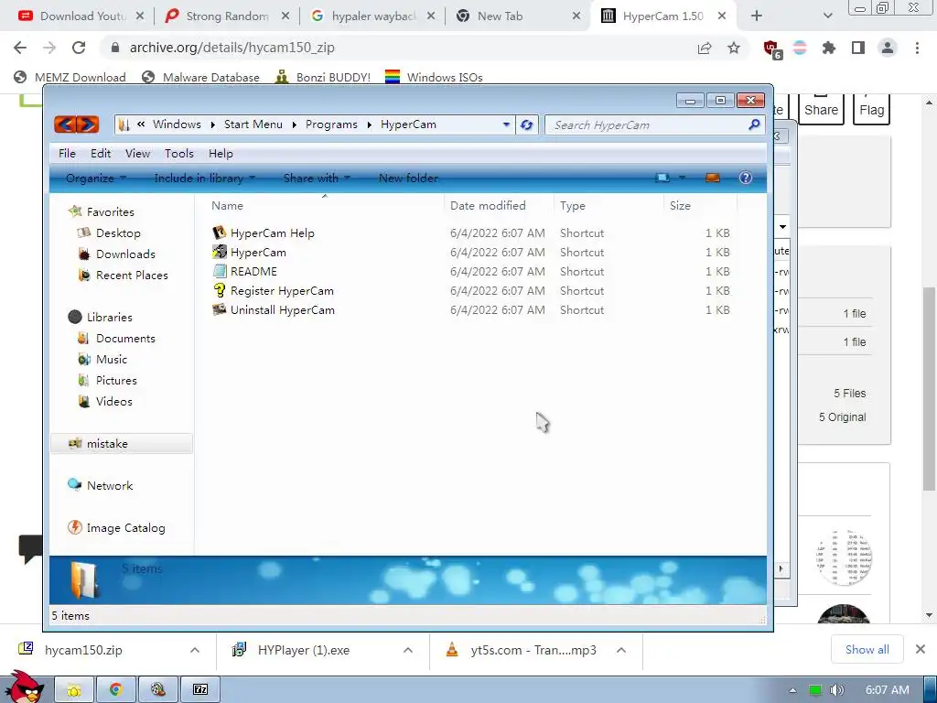This screenshot has width=937, height=703.
Task: Open the Chrome three-dot menu
Action: 917,48
